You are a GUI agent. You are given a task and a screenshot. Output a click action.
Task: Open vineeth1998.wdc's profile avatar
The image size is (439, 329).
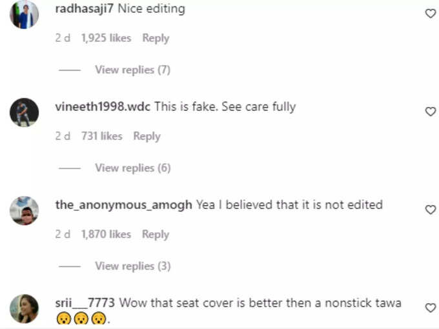coord(24,112)
